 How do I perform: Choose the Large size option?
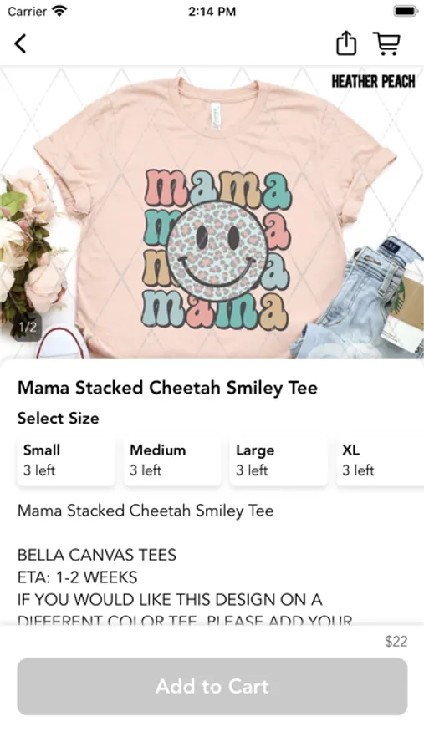tap(278, 460)
